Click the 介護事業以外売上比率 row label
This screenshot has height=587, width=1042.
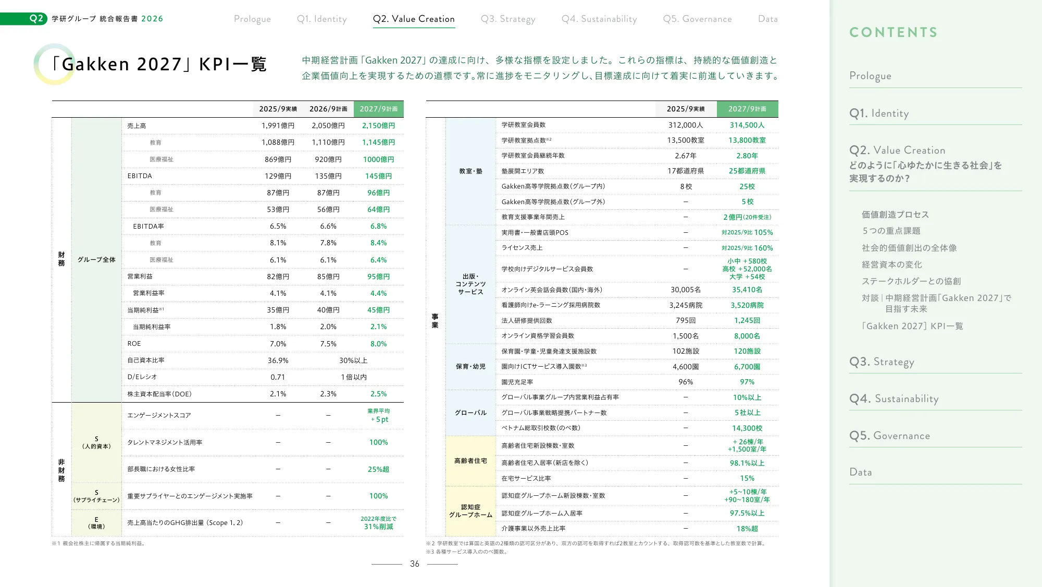click(x=533, y=529)
